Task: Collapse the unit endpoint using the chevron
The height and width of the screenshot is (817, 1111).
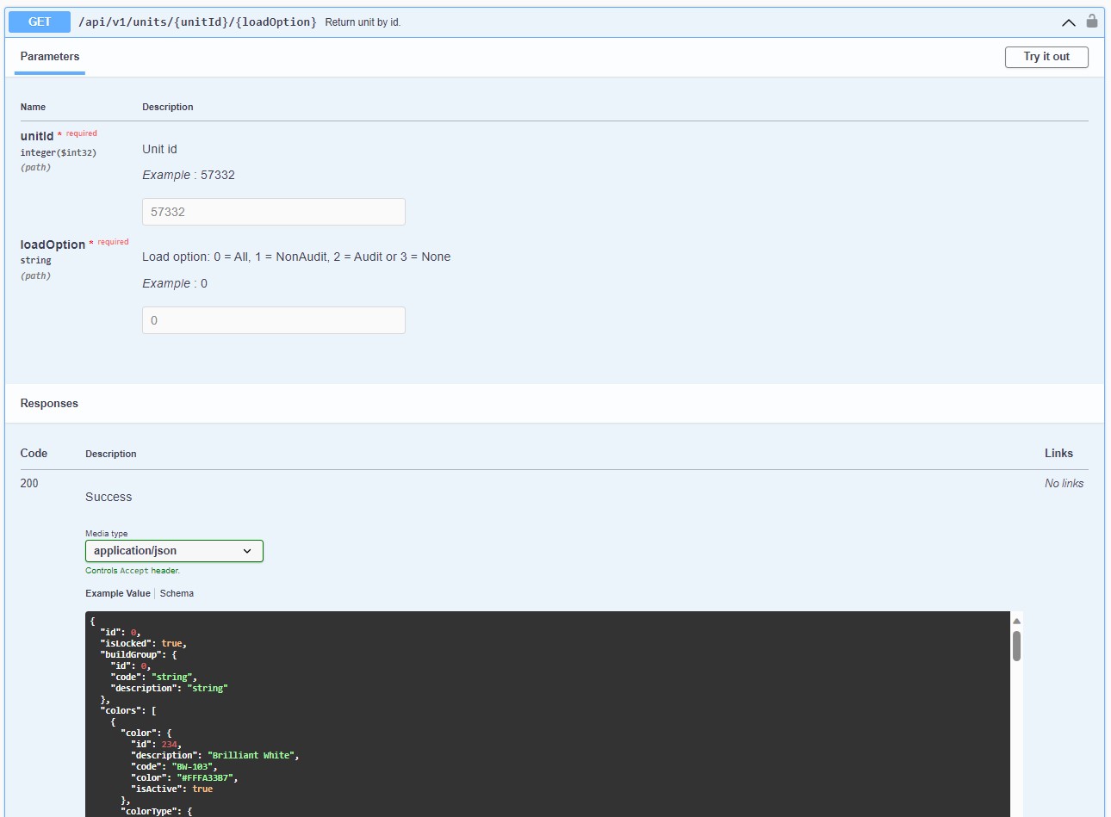Action: [x=1068, y=22]
